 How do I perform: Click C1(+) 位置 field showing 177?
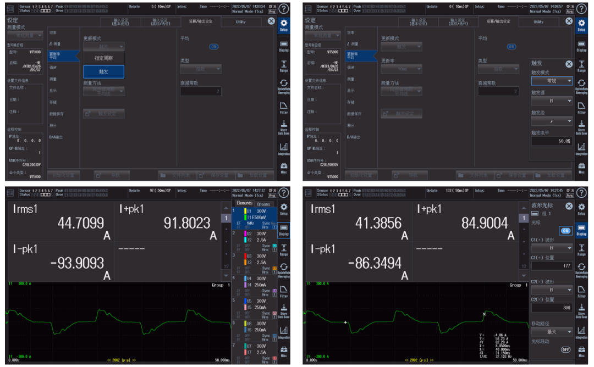552,266
